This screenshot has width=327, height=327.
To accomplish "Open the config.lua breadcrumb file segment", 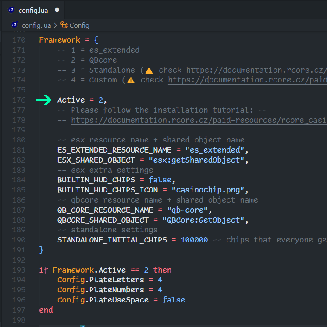I will (36, 25).
